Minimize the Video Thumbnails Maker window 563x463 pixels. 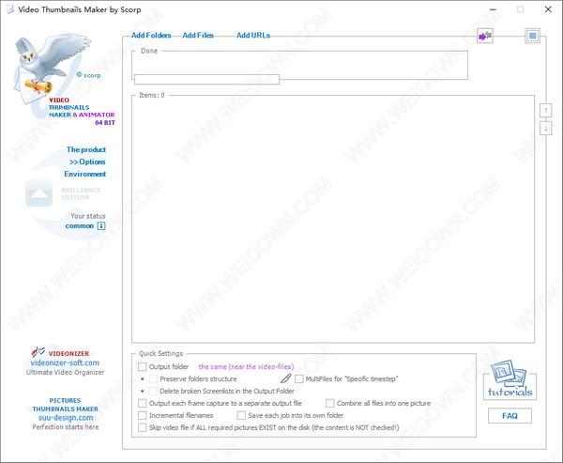pos(493,9)
